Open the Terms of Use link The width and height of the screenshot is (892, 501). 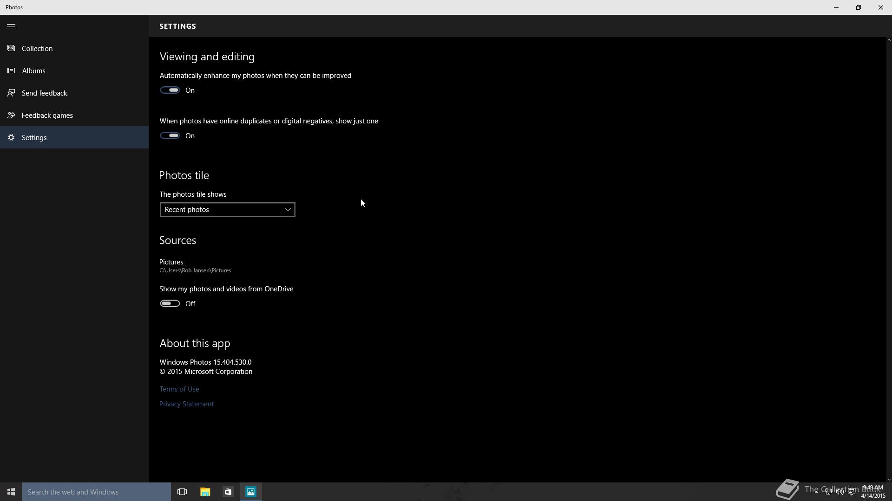pyautogui.click(x=179, y=389)
